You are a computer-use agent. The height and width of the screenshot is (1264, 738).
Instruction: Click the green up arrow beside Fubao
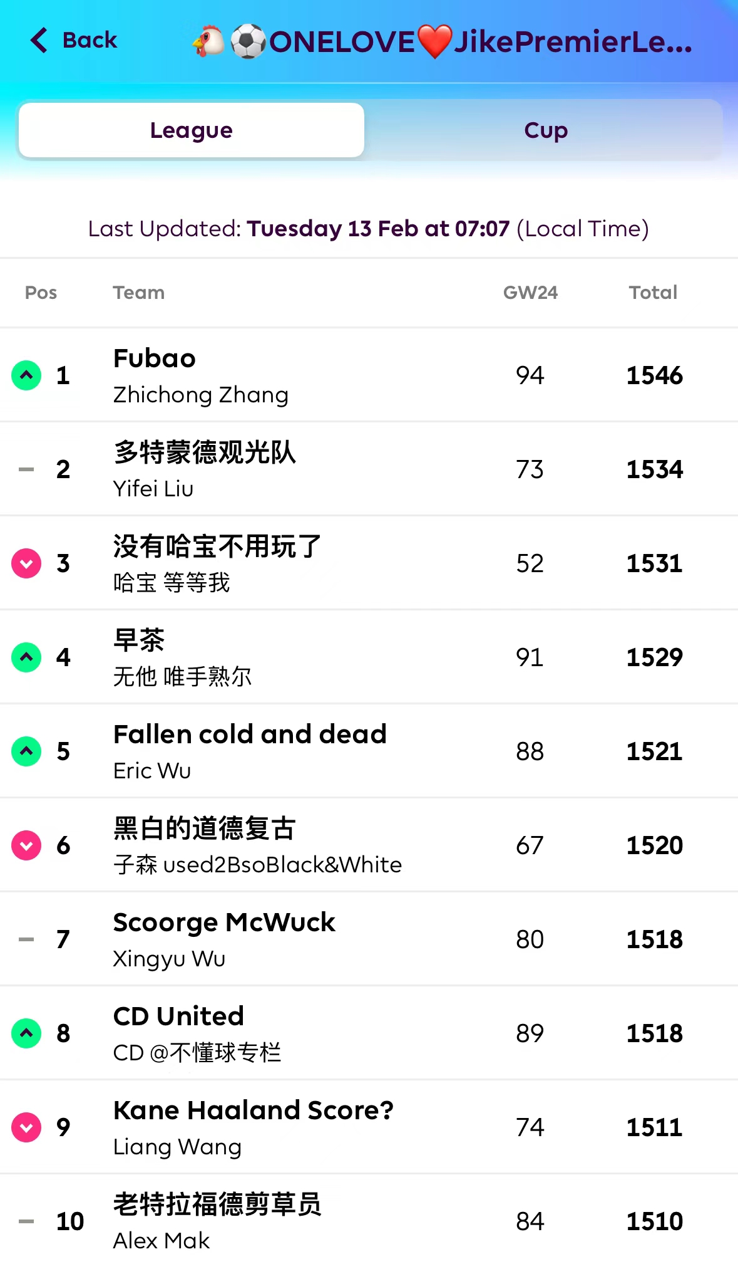click(26, 375)
